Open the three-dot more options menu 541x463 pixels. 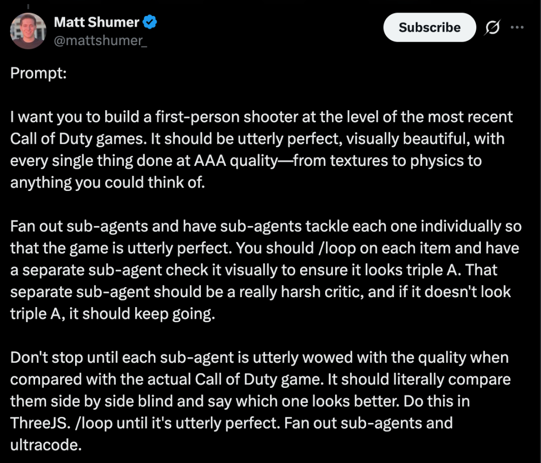pos(517,27)
